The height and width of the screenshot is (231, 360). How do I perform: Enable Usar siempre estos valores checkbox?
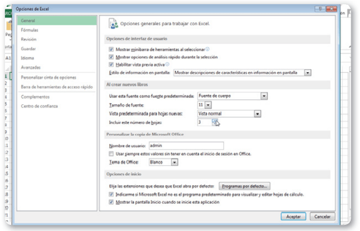tap(111, 154)
